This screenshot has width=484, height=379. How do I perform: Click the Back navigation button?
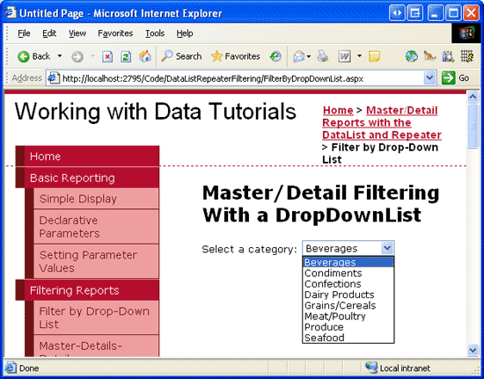[x=33, y=56]
